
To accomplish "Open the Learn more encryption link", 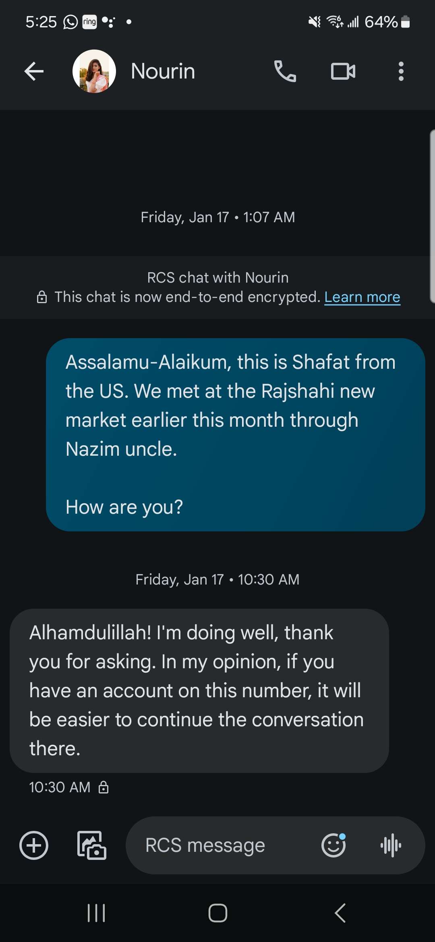I will [362, 297].
